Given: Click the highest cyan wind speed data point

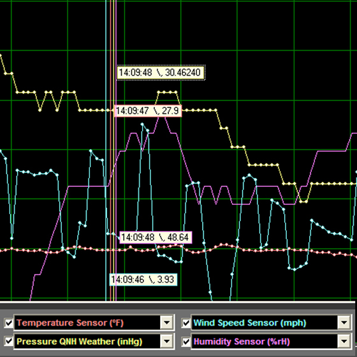Looking at the screenshot, I should tap(142, 124).
